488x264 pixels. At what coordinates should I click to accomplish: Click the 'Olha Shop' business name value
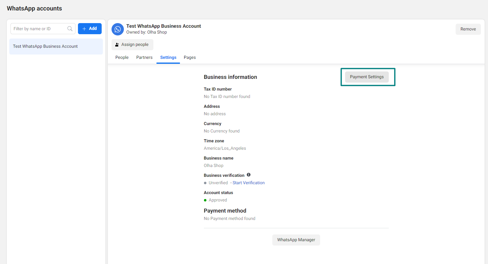214,165
